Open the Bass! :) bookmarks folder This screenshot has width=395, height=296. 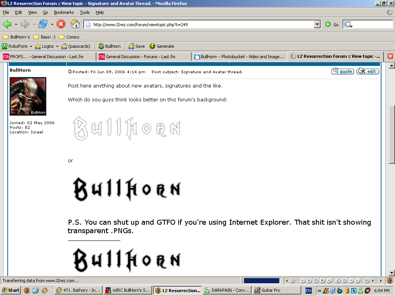point(45,37)
